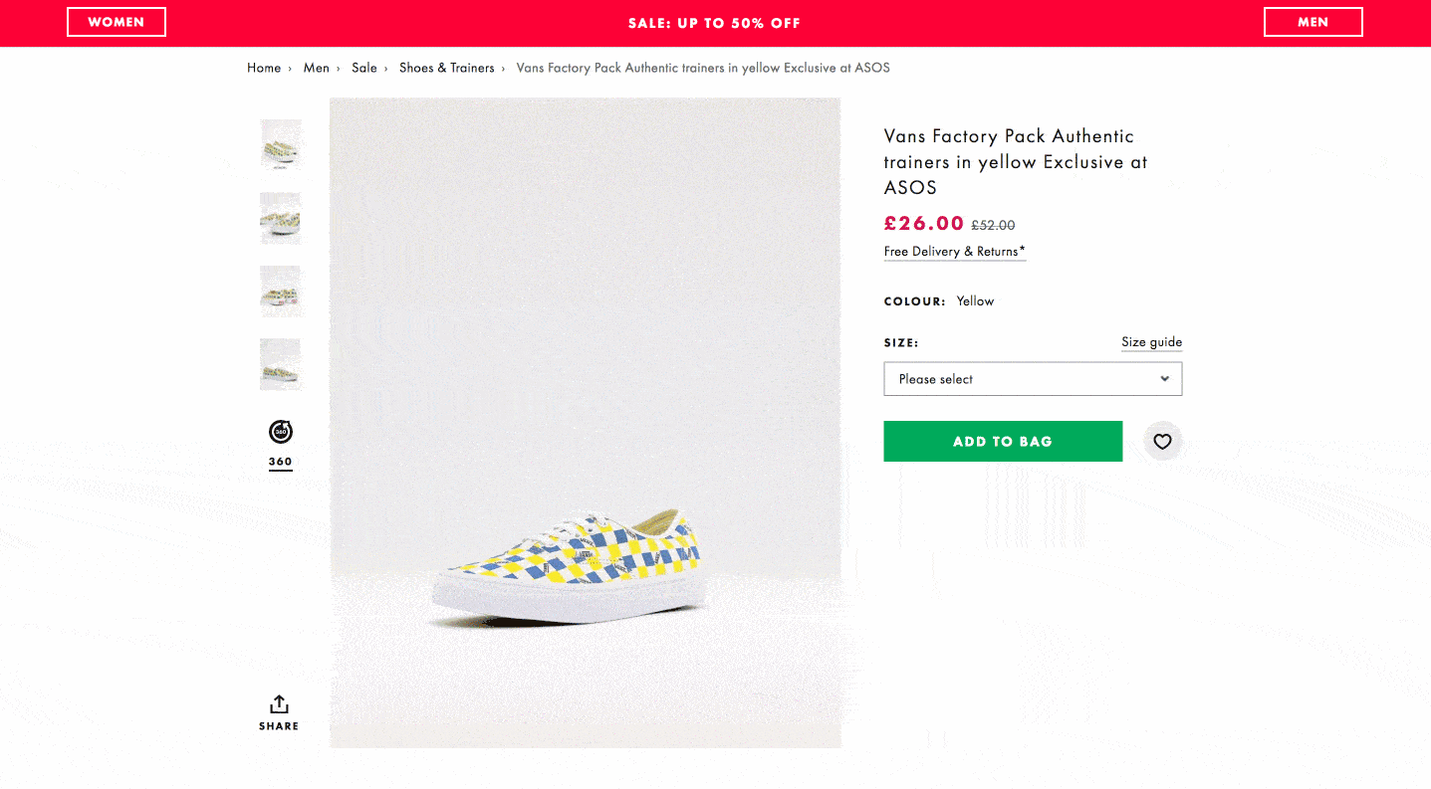Click the Add to Bag button

click(x=1002, y=442)
